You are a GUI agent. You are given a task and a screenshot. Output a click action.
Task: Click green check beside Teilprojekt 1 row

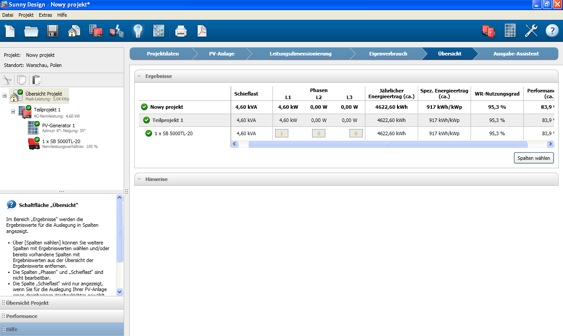pos(146,120)
